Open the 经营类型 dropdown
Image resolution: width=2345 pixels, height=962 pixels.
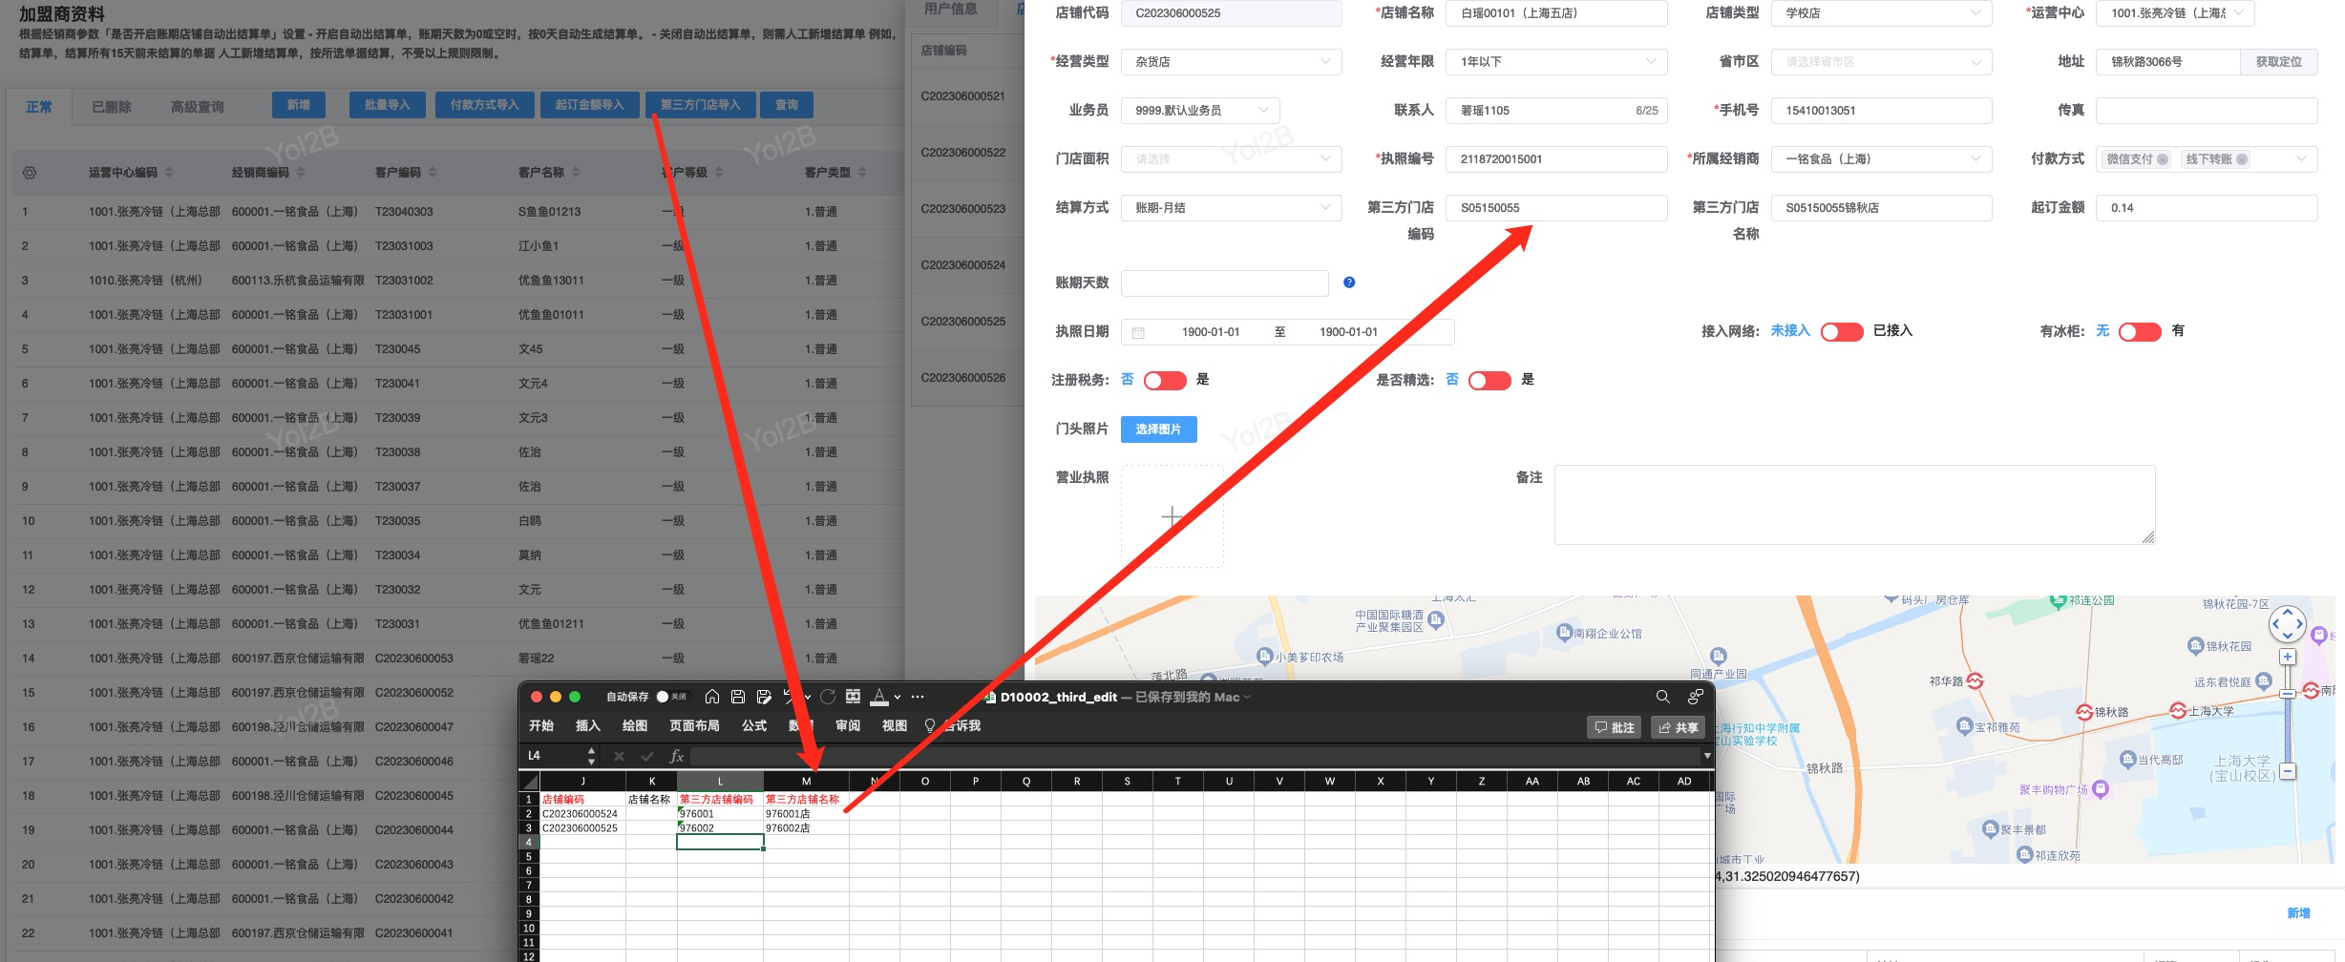[1232, 62]
